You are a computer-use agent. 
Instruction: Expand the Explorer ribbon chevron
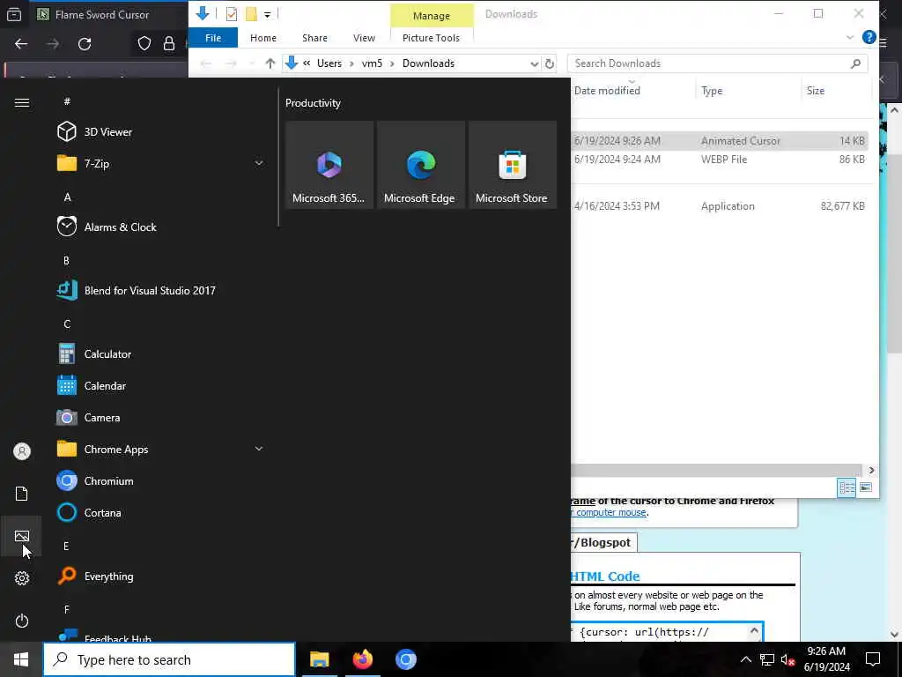point(850,37)
